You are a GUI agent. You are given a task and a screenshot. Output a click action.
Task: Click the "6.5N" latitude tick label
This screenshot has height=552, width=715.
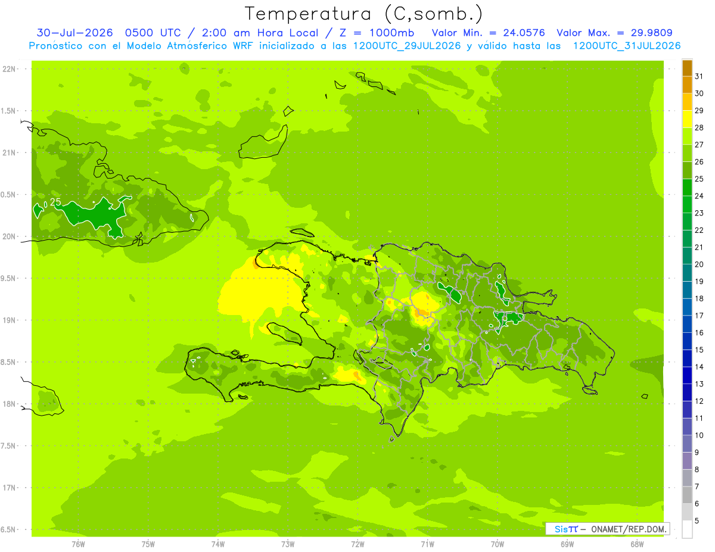(x=9, y=529)
